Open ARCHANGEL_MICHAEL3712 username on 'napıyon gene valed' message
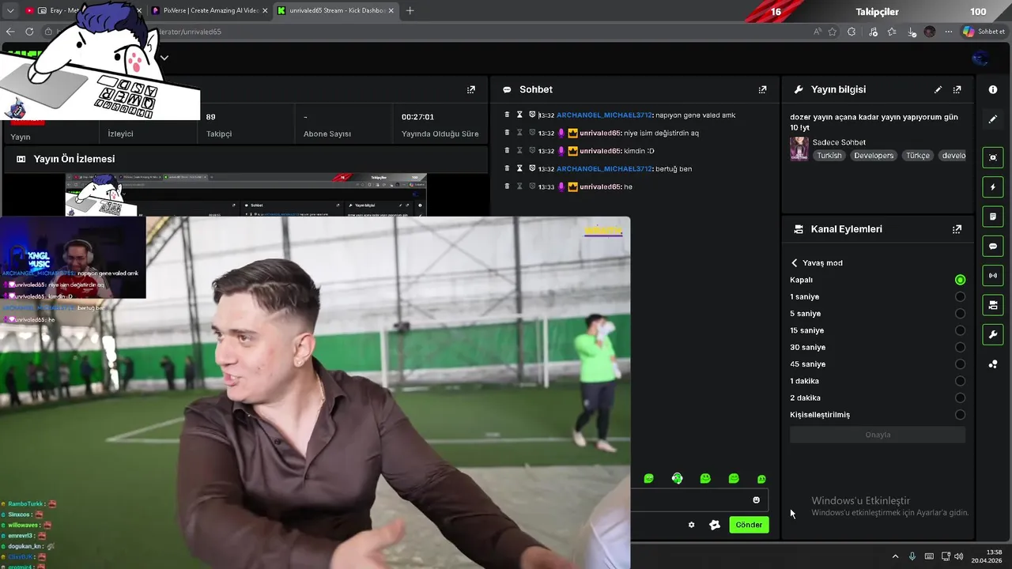This screenshot has height=569, width=1012. (605, 115)
